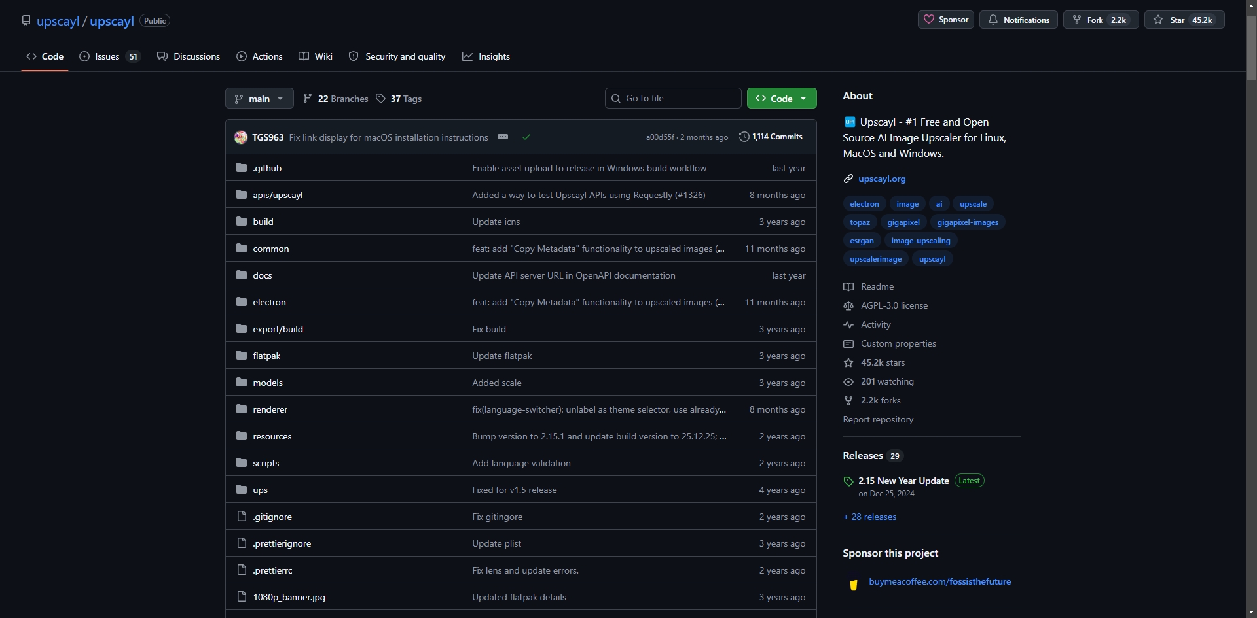Click the .gitignore file icon
Image resolution: width=1257 pixels, height=618 pixels.
coord(242,517)
